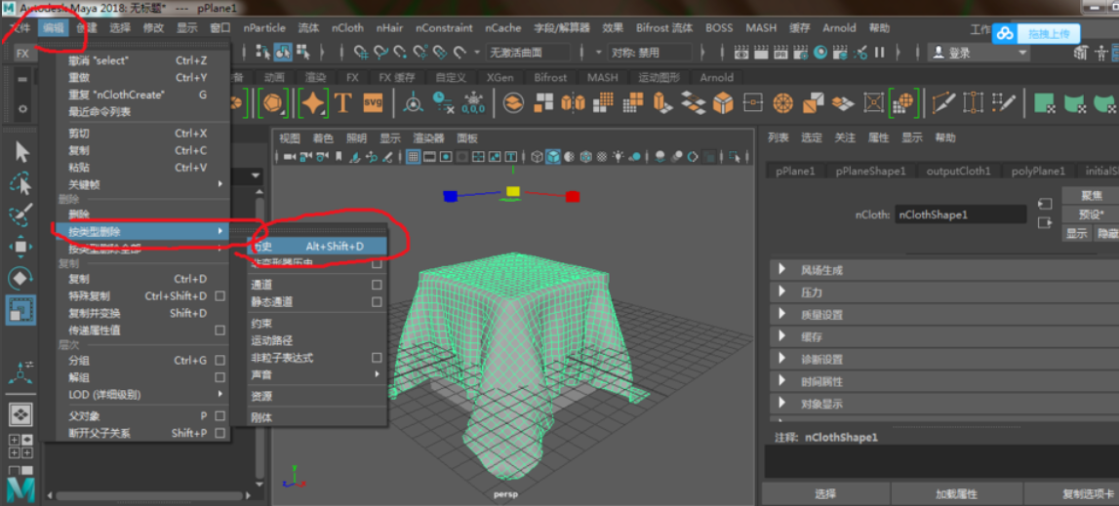Click the pivot axis icon below toolbox
This screenshot has width=1119, height=506.
[x=20, y=371]
